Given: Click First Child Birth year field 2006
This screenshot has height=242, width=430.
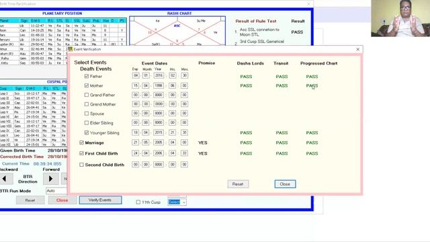Looking at the screenshot, I should click(159, 153).
